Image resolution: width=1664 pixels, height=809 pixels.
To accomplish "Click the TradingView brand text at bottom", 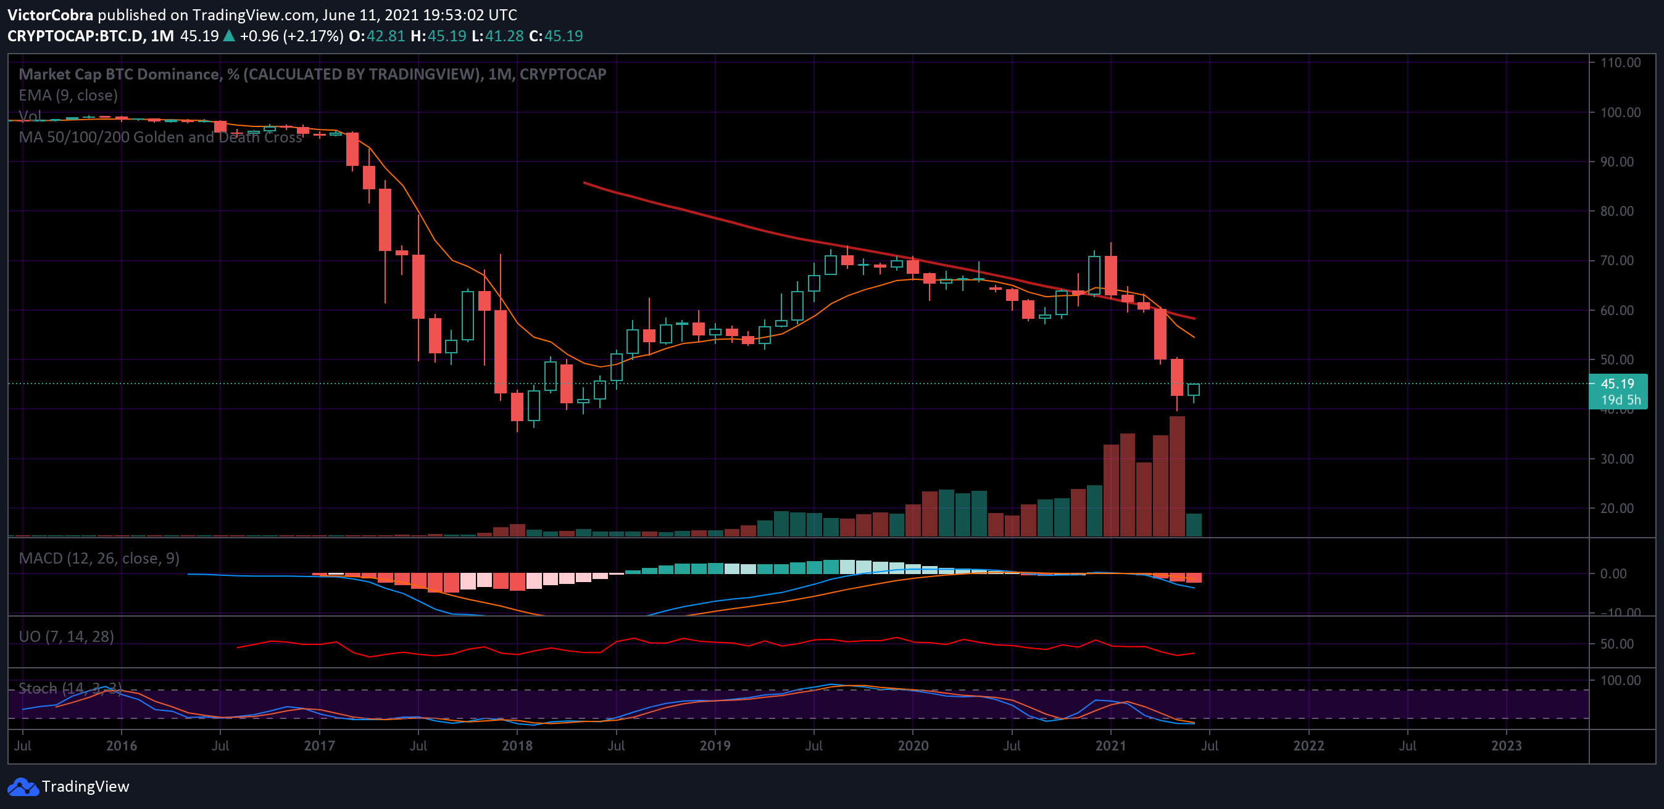I will (85, 786).
